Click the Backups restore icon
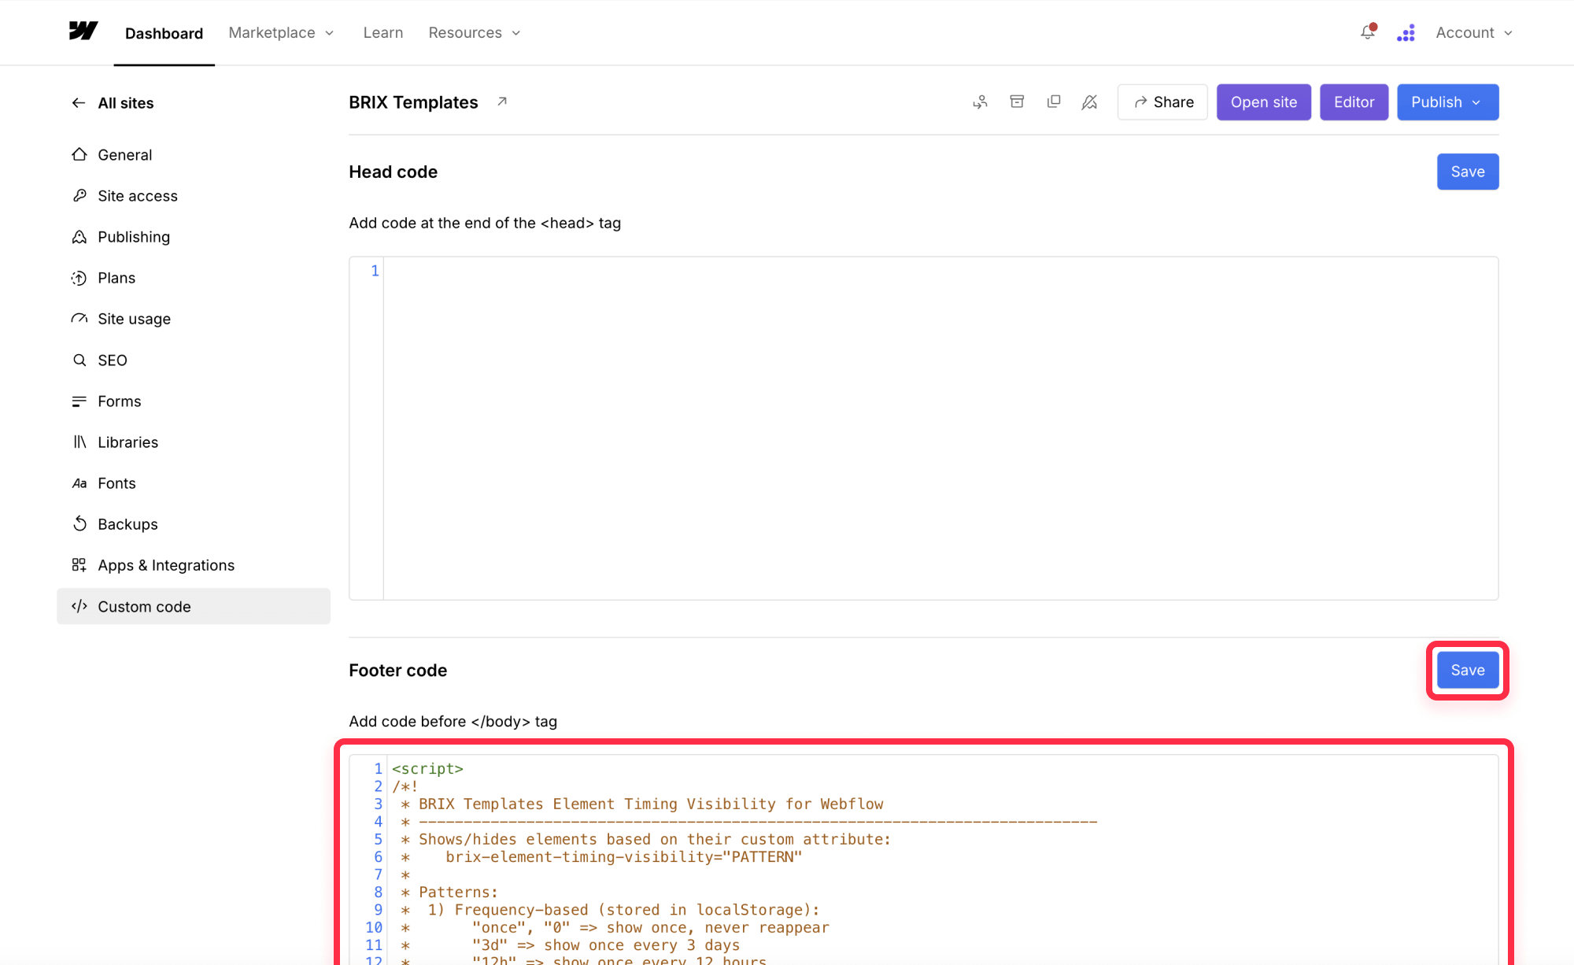 [x=79, y=524]
